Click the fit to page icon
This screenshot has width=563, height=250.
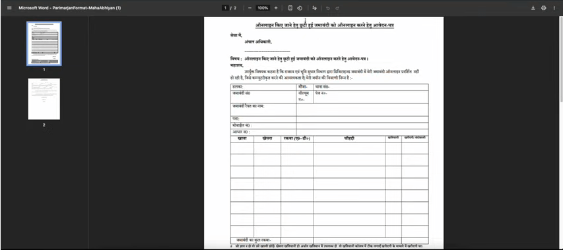[x=290, y=8]
